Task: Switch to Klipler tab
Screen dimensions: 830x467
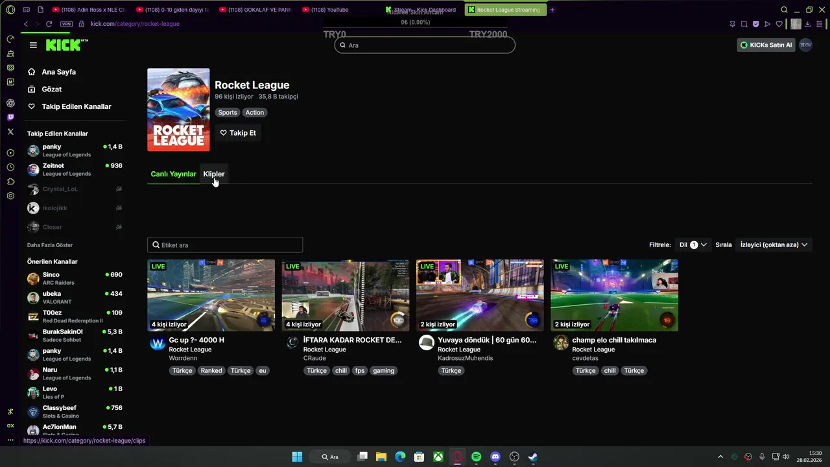Action: pos(214,174)
